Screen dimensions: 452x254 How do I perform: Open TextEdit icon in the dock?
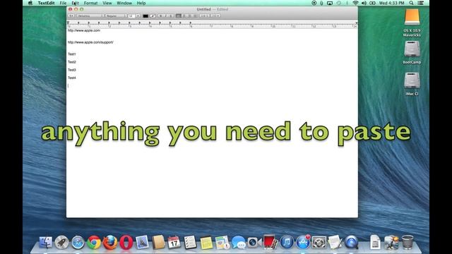pyautogui.click(x=335, y=242)
